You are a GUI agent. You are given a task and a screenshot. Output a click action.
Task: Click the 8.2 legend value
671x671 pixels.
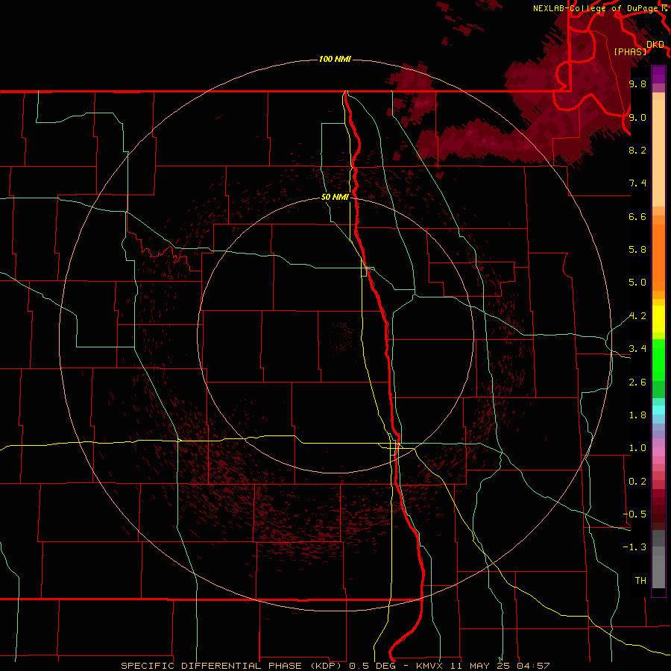[637, 150]
